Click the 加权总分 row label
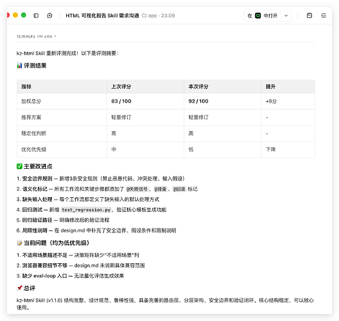 point(31,101)
